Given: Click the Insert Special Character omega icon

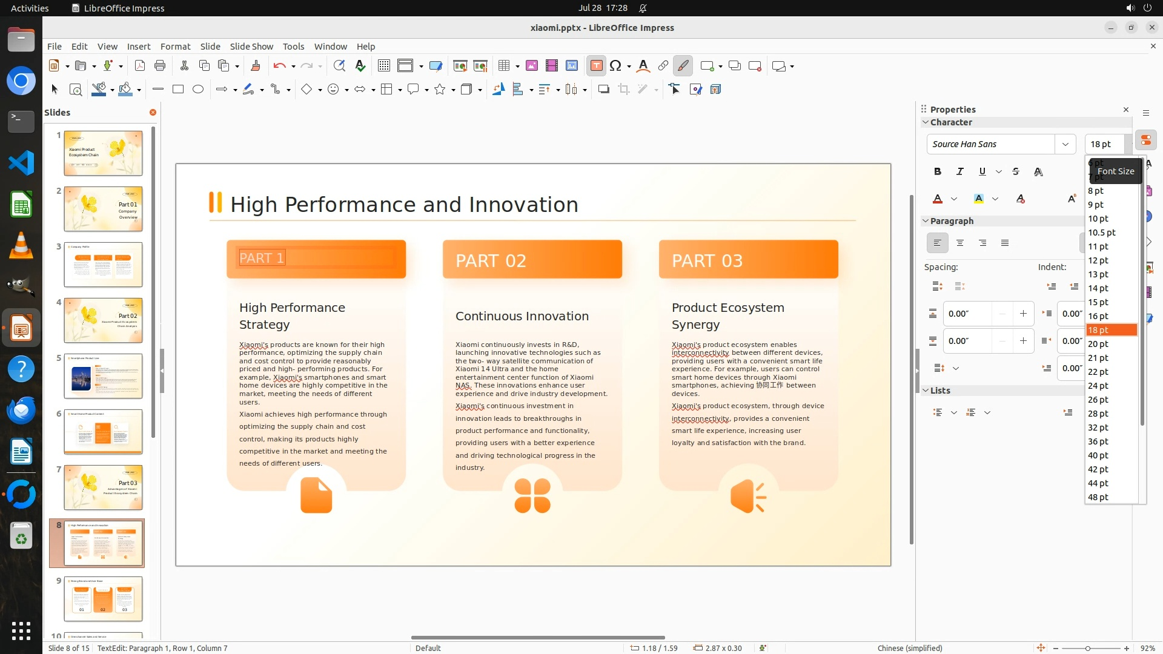Looking at the screenshot, I should [615, 66].
